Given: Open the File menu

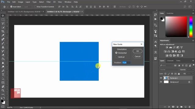Looking at the screenshot, I should coord(9,2).
